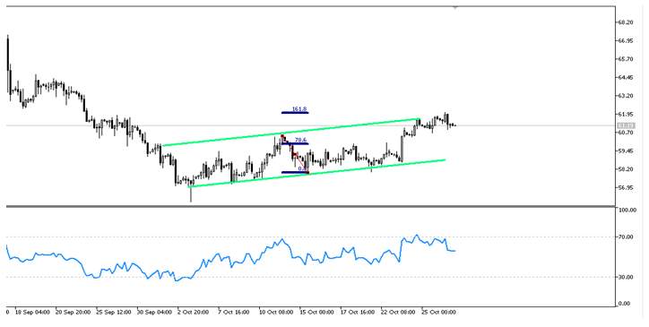Click the 0.0 Fibonacci level label
The image size is (649, 327).
(x=302, y=169)
